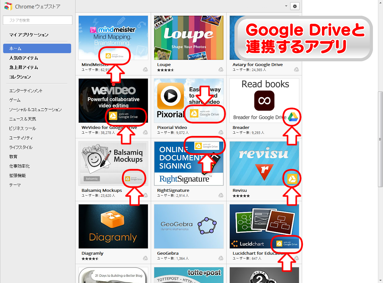
Task: Click the 8reader infinity logo icon
Action: click(x=264, y=101)
